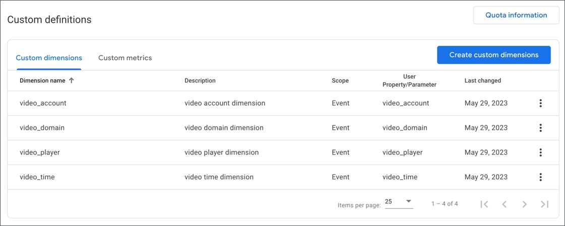565x226 pixels.
Task: Go to last page of results
Action: 544,204
